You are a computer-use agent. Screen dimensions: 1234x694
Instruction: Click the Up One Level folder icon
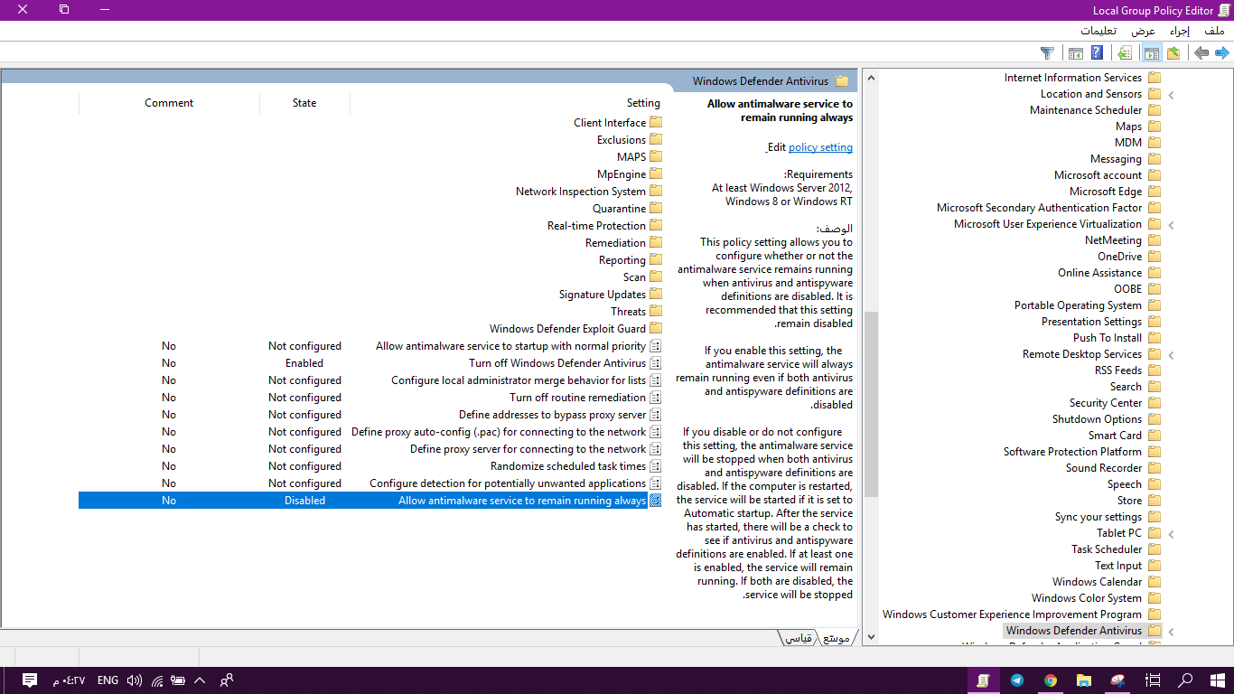pyautogui.click(x=1173, y=53)
